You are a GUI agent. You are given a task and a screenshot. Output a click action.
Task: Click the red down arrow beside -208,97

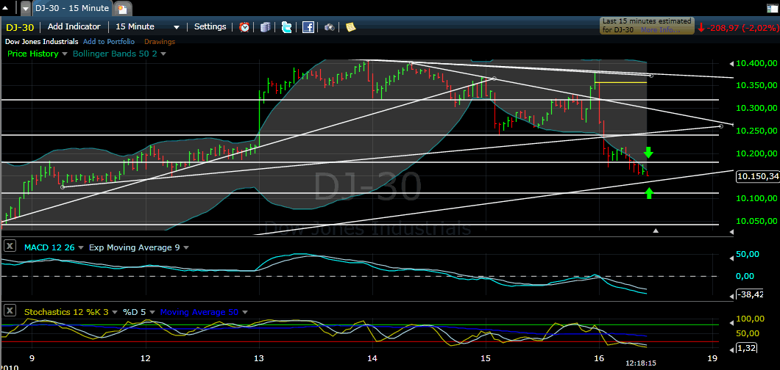click(701, 28)
